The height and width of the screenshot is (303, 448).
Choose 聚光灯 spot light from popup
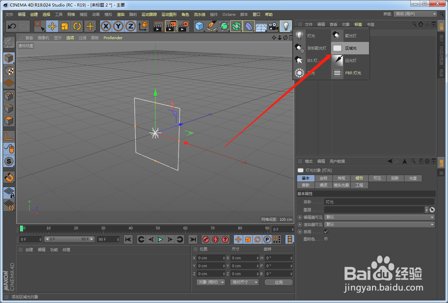[x=350, y=36]
